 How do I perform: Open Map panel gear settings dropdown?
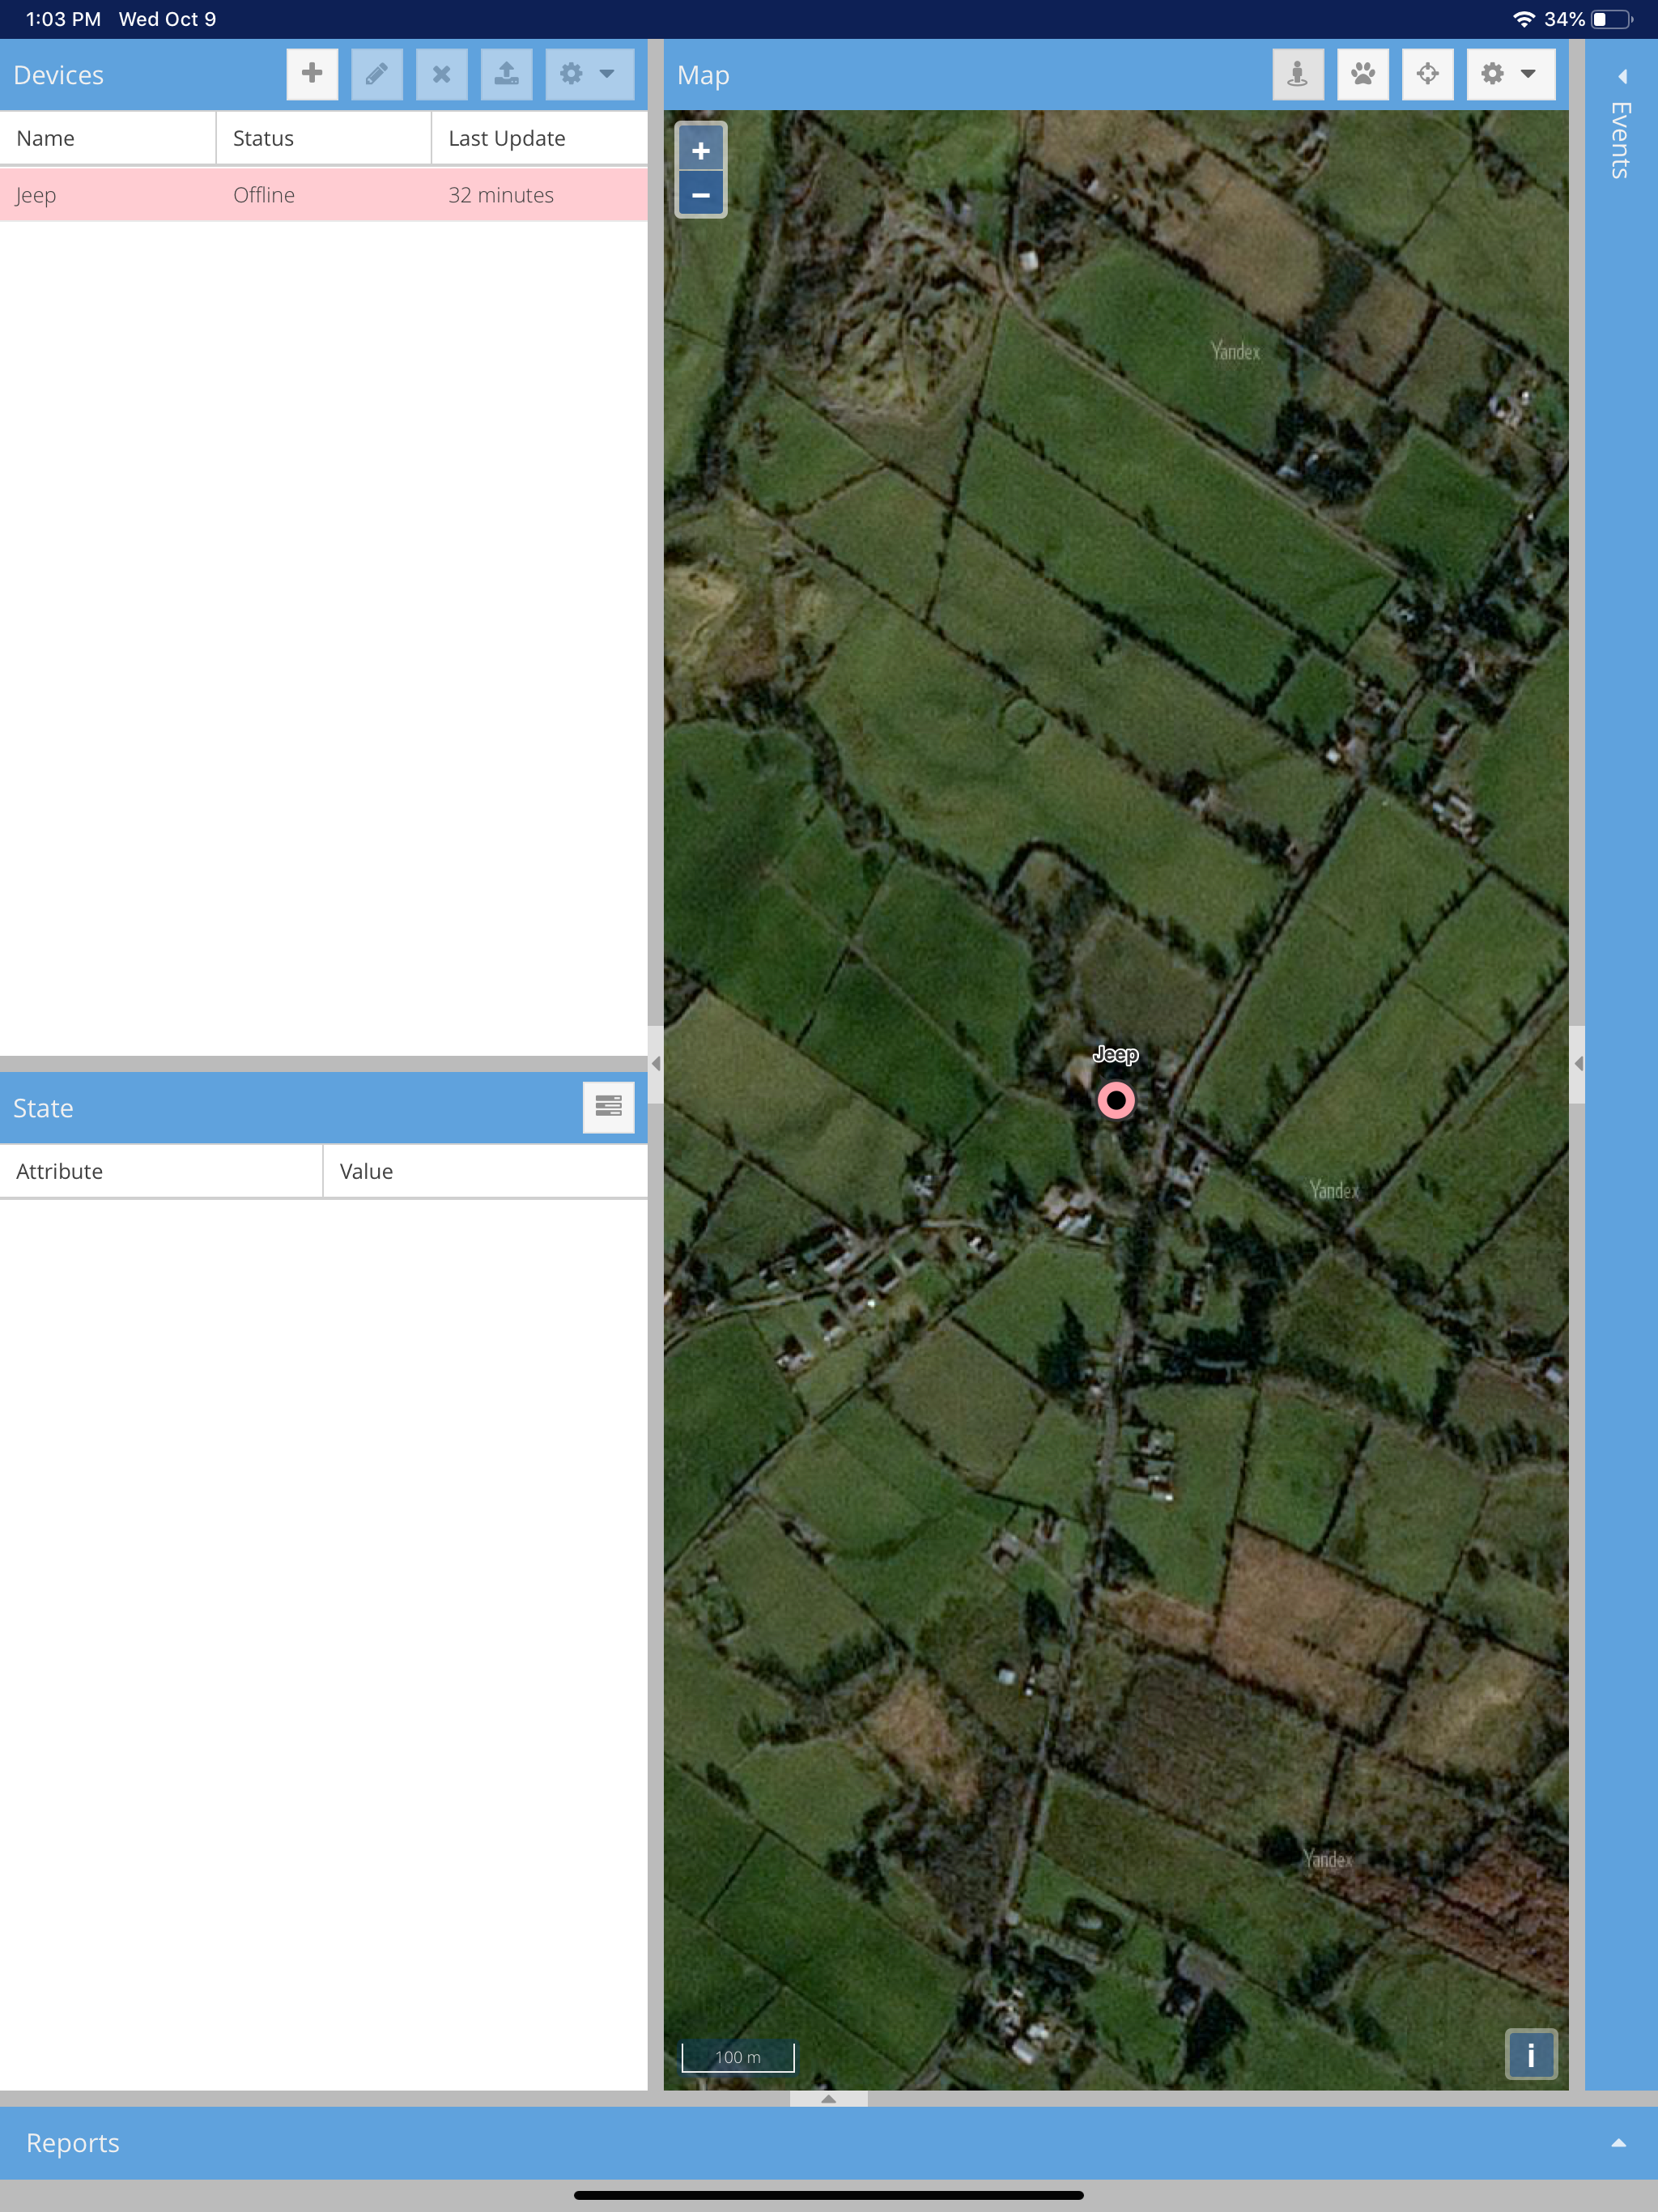(1510, 74)
